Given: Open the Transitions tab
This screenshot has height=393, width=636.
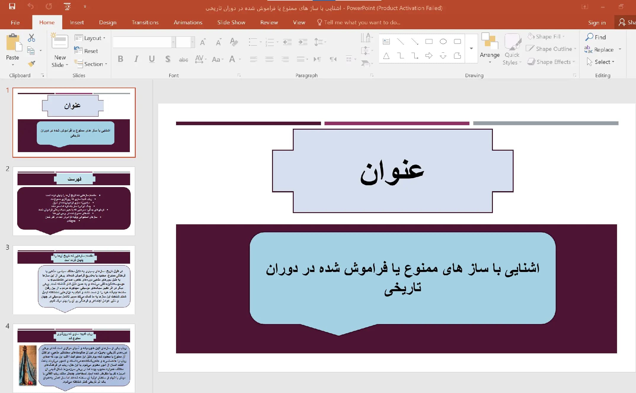Looking at the screenshot, I should (145, 22).
